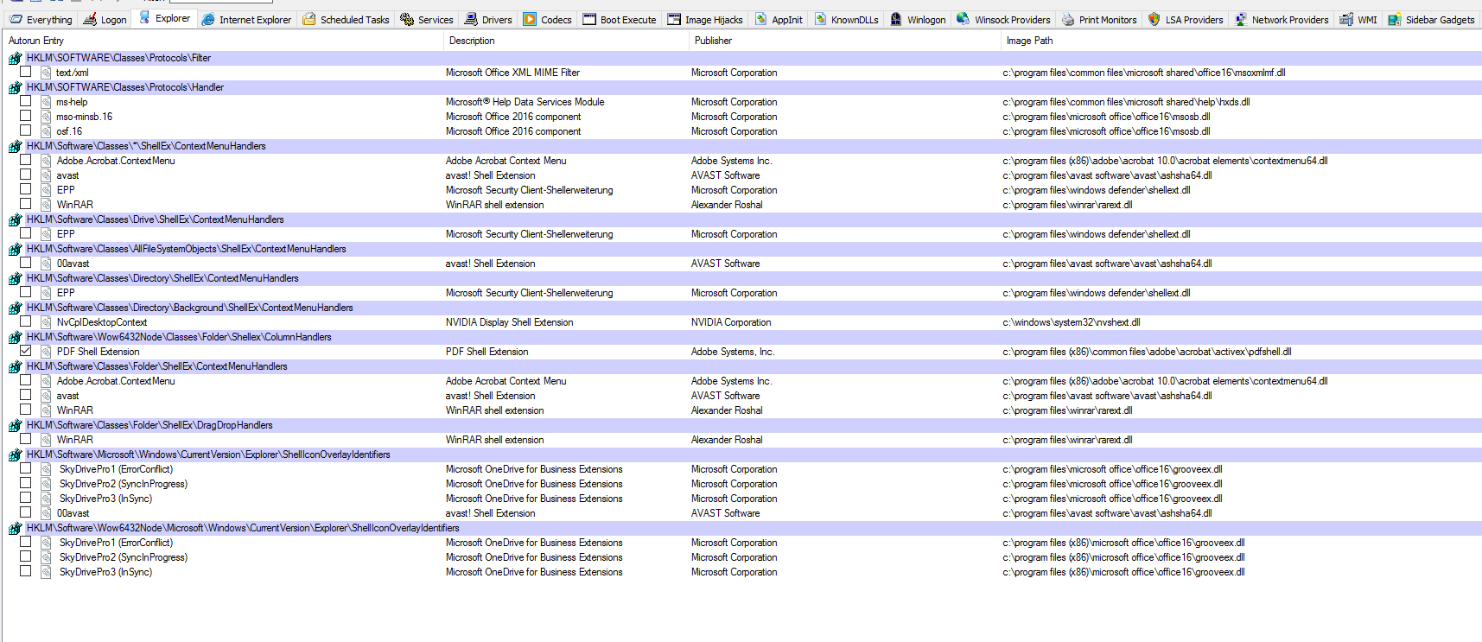Click the KnownDLLs tab icon
This screenshot has height=642, width=1482.
tap(820, 19)
